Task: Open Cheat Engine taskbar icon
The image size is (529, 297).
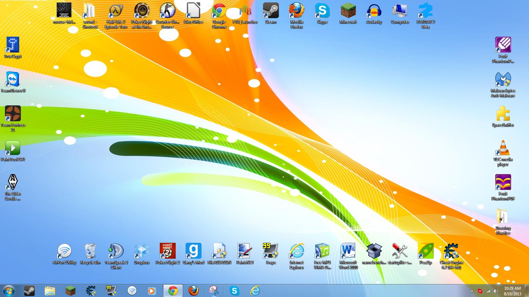Action: coord(91,291)
